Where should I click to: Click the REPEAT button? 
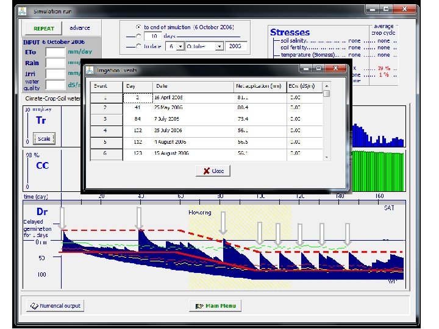(x=43, y=29)
